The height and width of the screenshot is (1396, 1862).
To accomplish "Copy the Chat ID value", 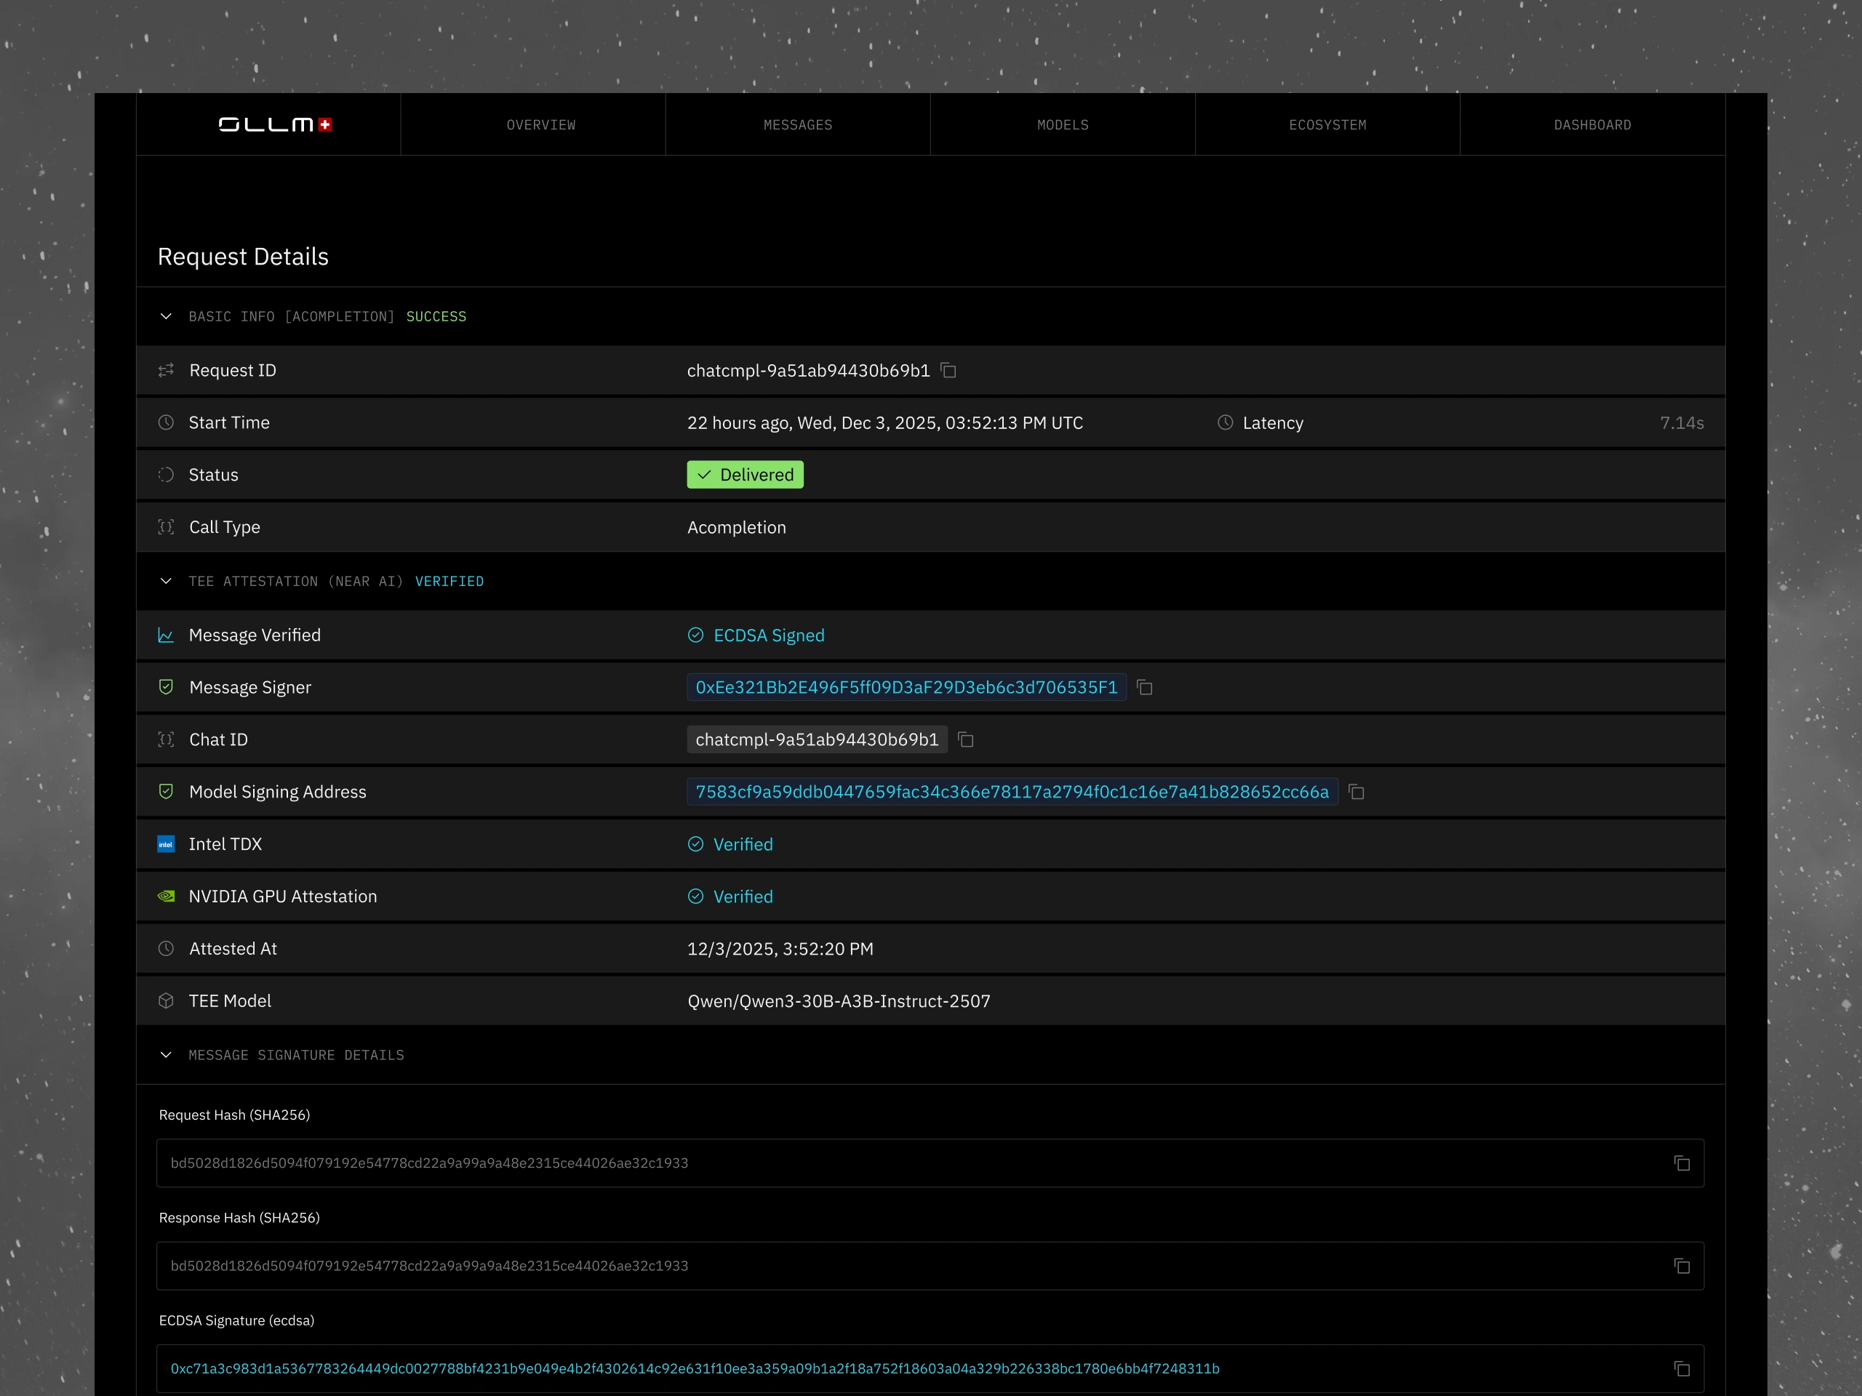I will pyautogui.click(x=965, y=739).
